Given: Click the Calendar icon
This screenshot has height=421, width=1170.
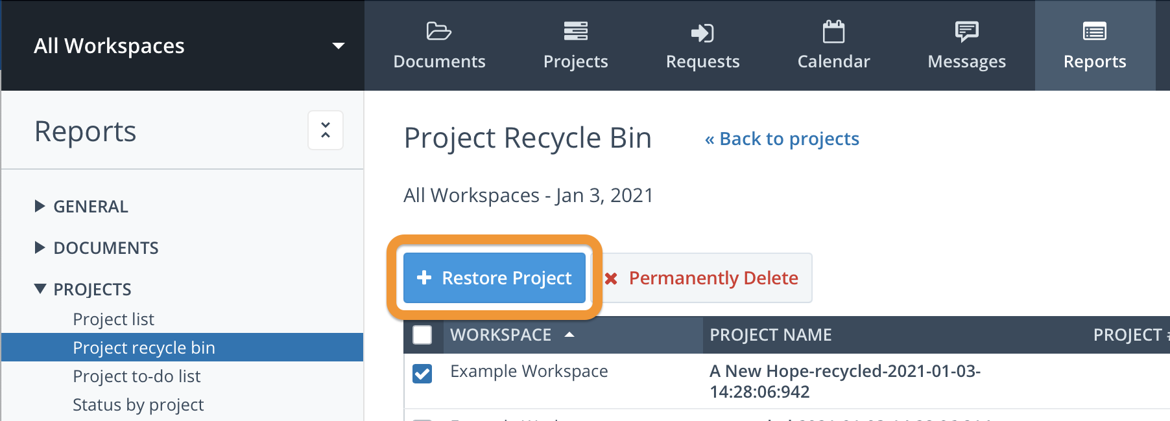Looking at the screenshot, I should point(833,31).
